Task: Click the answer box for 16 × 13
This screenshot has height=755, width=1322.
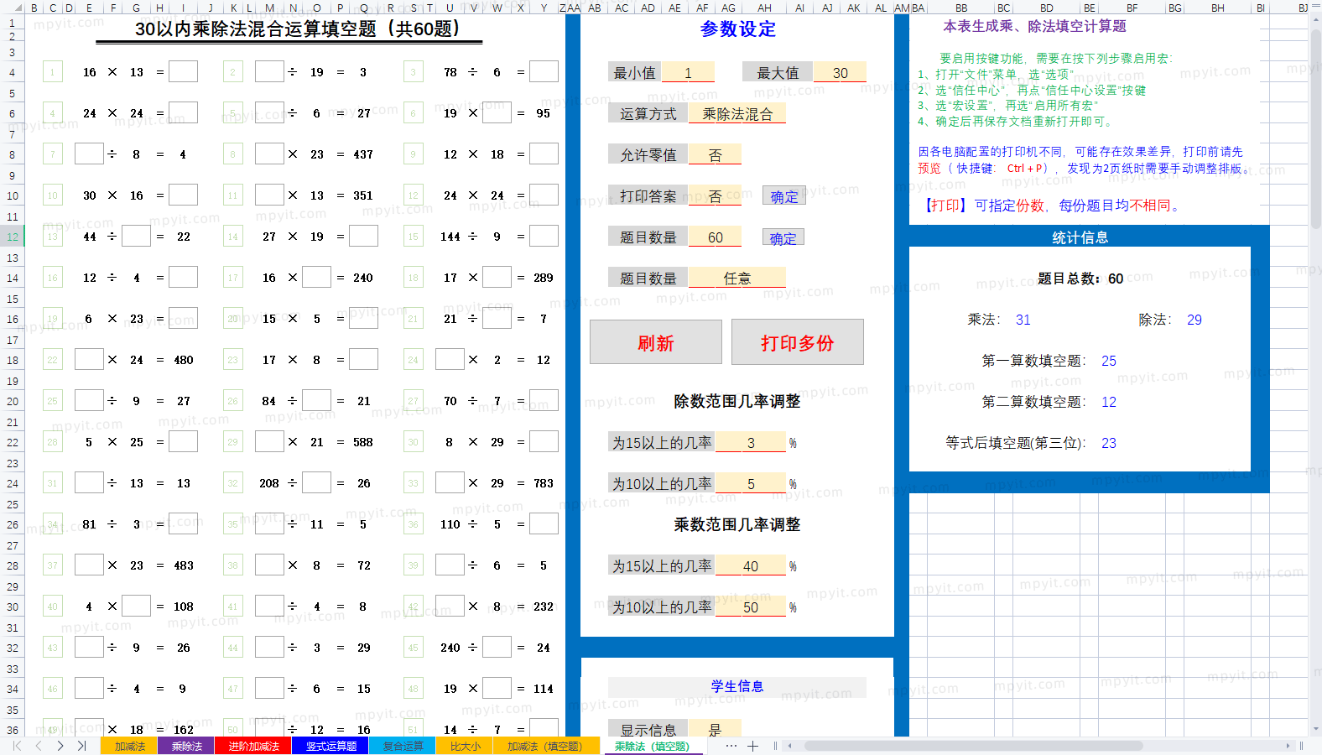Action: coord(183,71)
